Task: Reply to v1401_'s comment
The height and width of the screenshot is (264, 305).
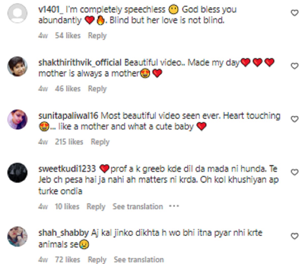Action: (97, 35)
